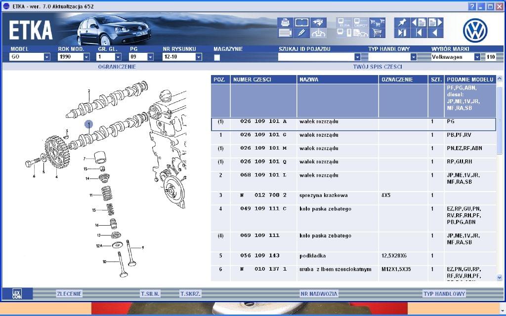Open the single shopping cart icon
The width and height of the screenshot is (506, 316).
(x=377, y=33)
